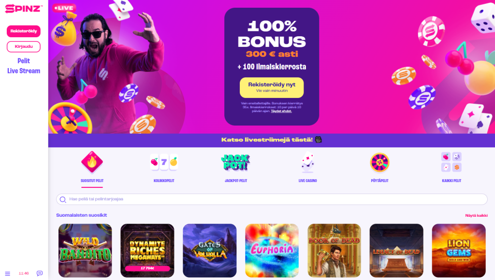
Task: Click the Näytä kaikki link
Action: 476,215
